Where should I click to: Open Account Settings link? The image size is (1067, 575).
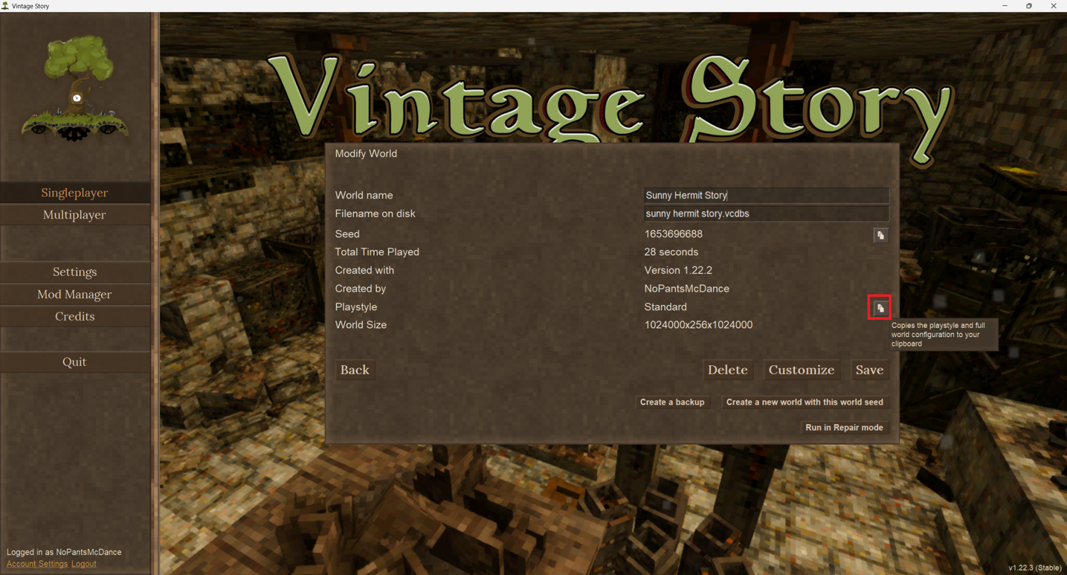(x=37, y=564)
